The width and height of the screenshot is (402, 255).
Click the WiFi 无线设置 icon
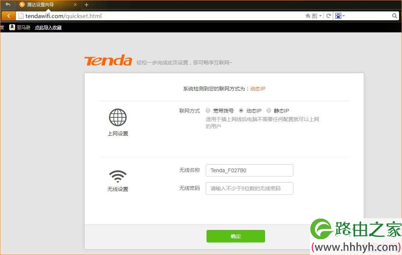point(118,176)
